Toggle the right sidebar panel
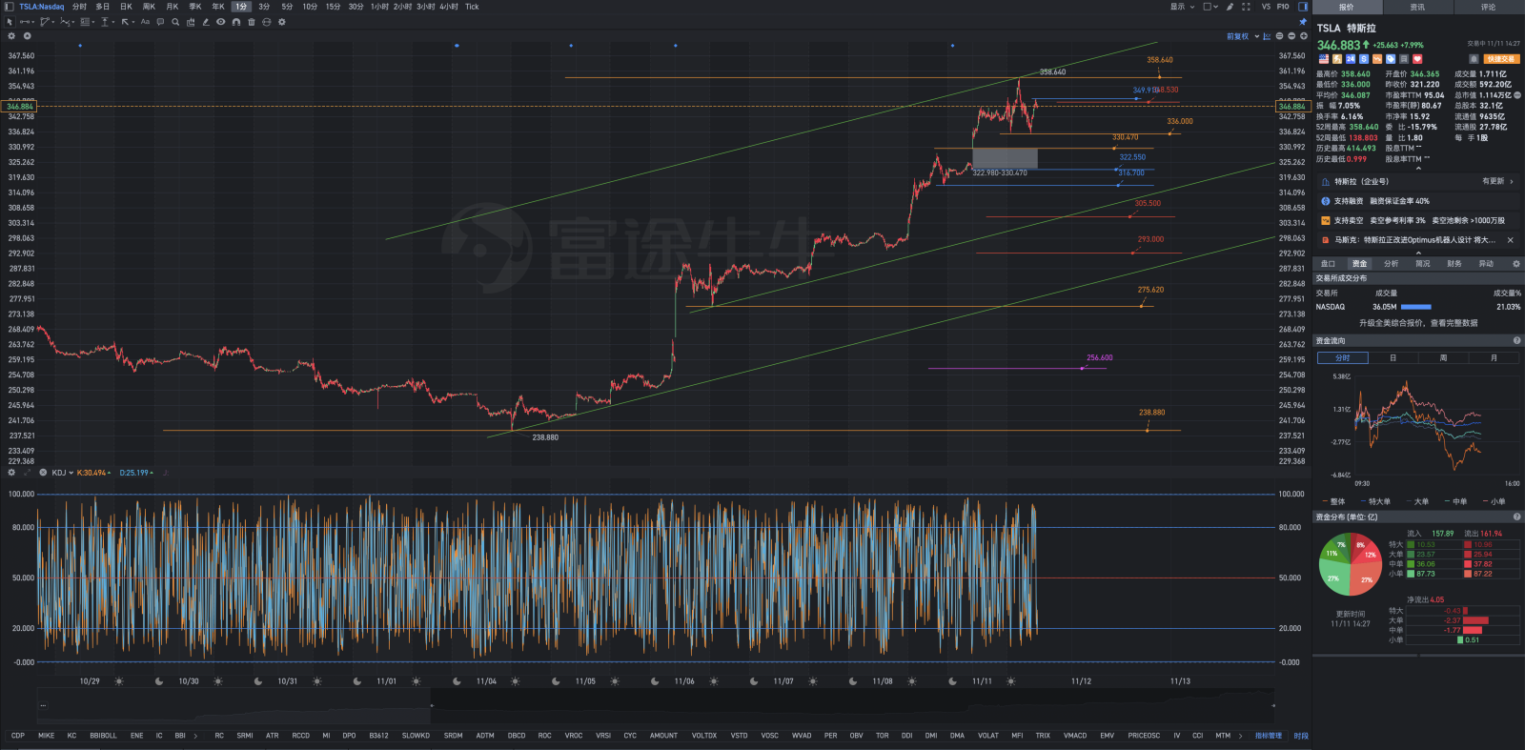 click(x=1303, y=7)
